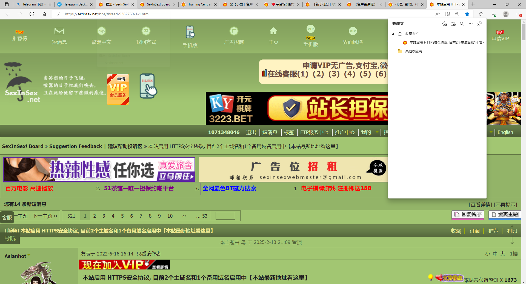This screenshot has width=526, height=284.
Task: Click 收藏 in thread header
Action: pos(456,231)
